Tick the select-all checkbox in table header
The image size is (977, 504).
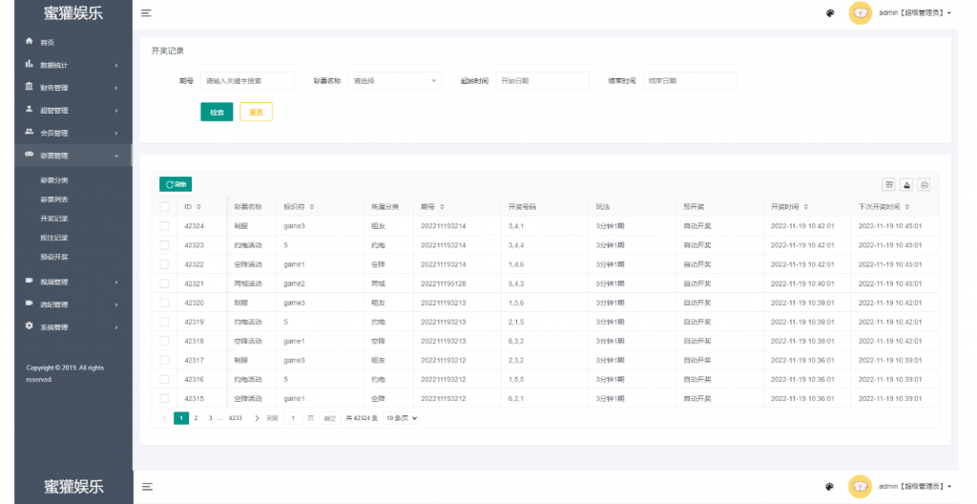pyautogui.click(x=165, y=206)
